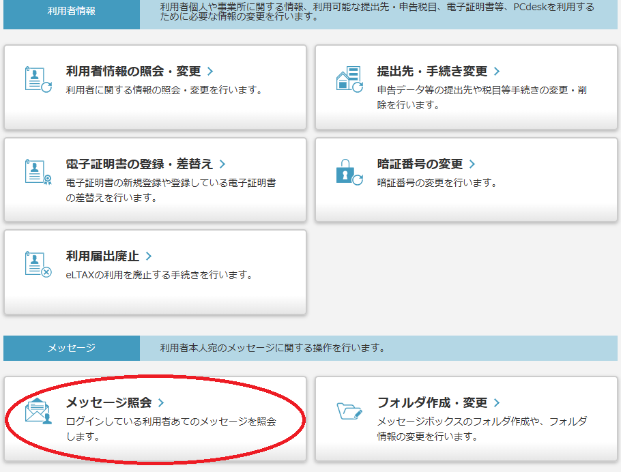Select the メッセージ section header

(x=72, y=348)
